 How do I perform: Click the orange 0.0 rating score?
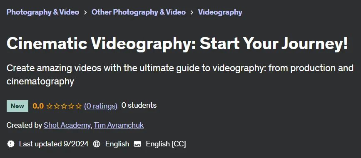tap(38, 106)
